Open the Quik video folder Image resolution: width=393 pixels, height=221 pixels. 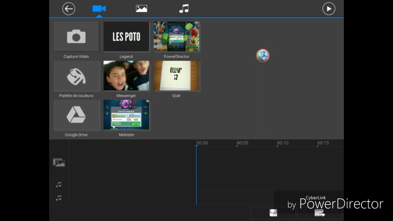click(176, 76)
